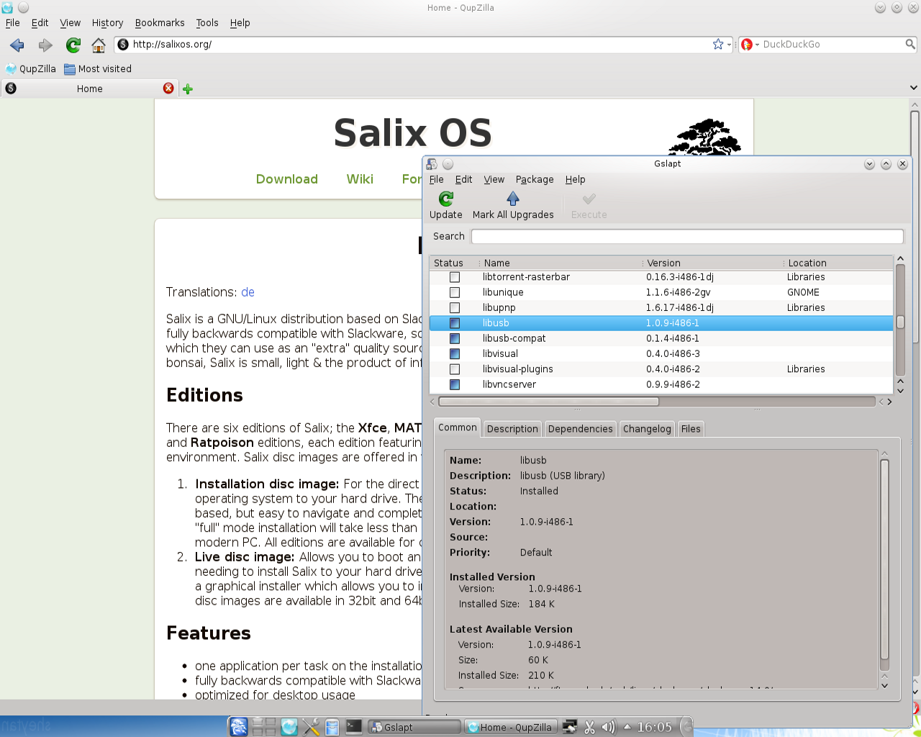Open a new tab with plus icon

pos(188,89)
